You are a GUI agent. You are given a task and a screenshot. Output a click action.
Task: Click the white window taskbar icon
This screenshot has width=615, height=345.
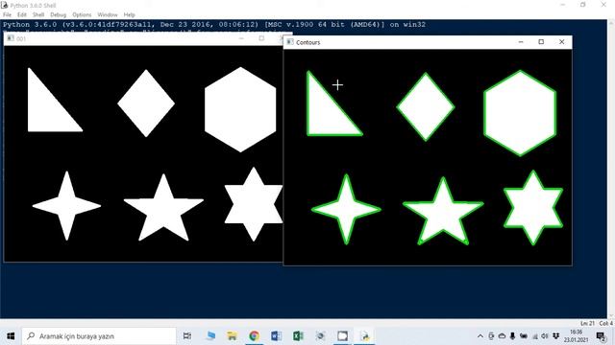342,336
